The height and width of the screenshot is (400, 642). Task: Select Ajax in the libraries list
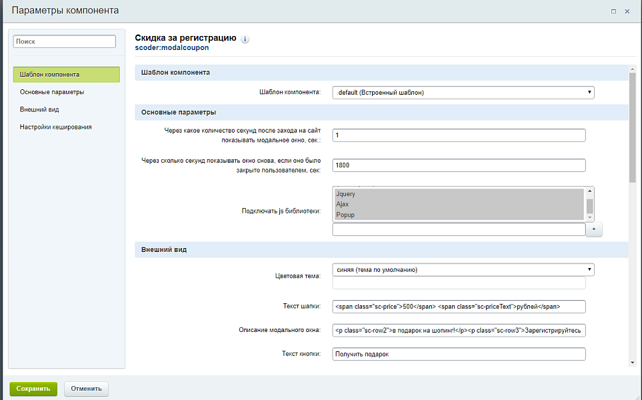(459, 204)
